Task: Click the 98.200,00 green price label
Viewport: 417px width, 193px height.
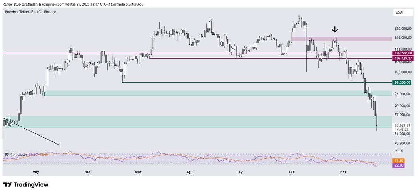Action: coord(402,83)
